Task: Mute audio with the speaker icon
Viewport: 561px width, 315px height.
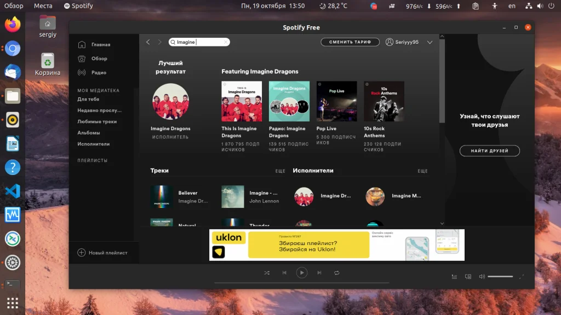Action: (482, 276)
